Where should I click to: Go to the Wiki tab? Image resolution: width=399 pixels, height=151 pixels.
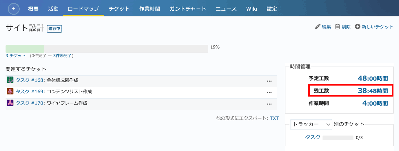pos(251,9)
